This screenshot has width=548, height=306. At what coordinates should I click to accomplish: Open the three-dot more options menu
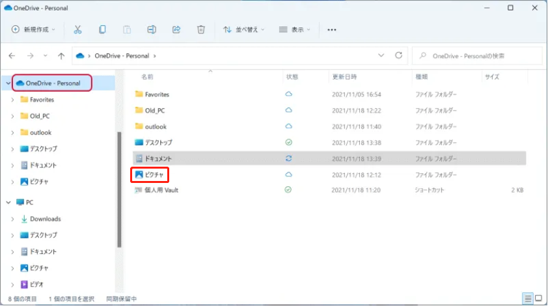click(332, 30)
